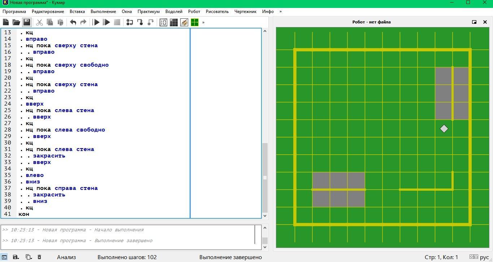Close the Robot panel
Screen dimensions: 493x262
[485, 22]
